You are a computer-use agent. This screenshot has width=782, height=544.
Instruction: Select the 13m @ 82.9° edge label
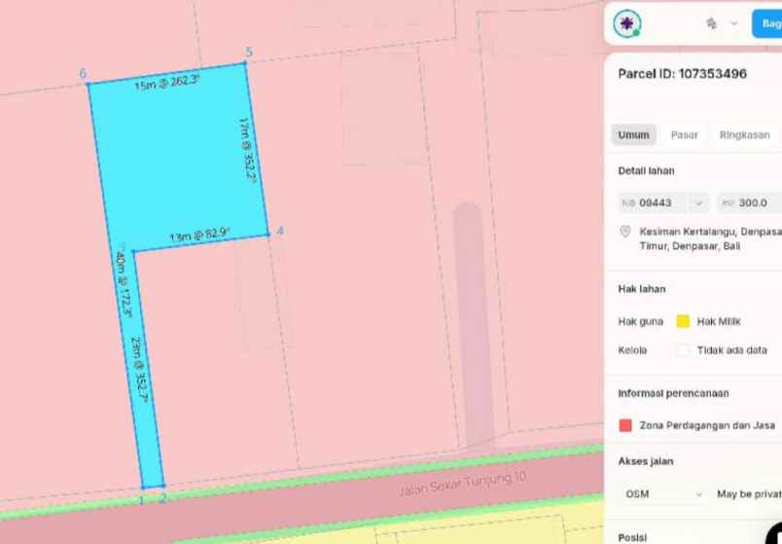click(199, 236)
